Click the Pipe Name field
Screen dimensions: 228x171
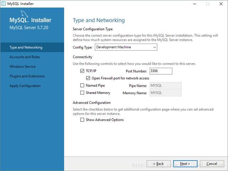tap(165, 86)
